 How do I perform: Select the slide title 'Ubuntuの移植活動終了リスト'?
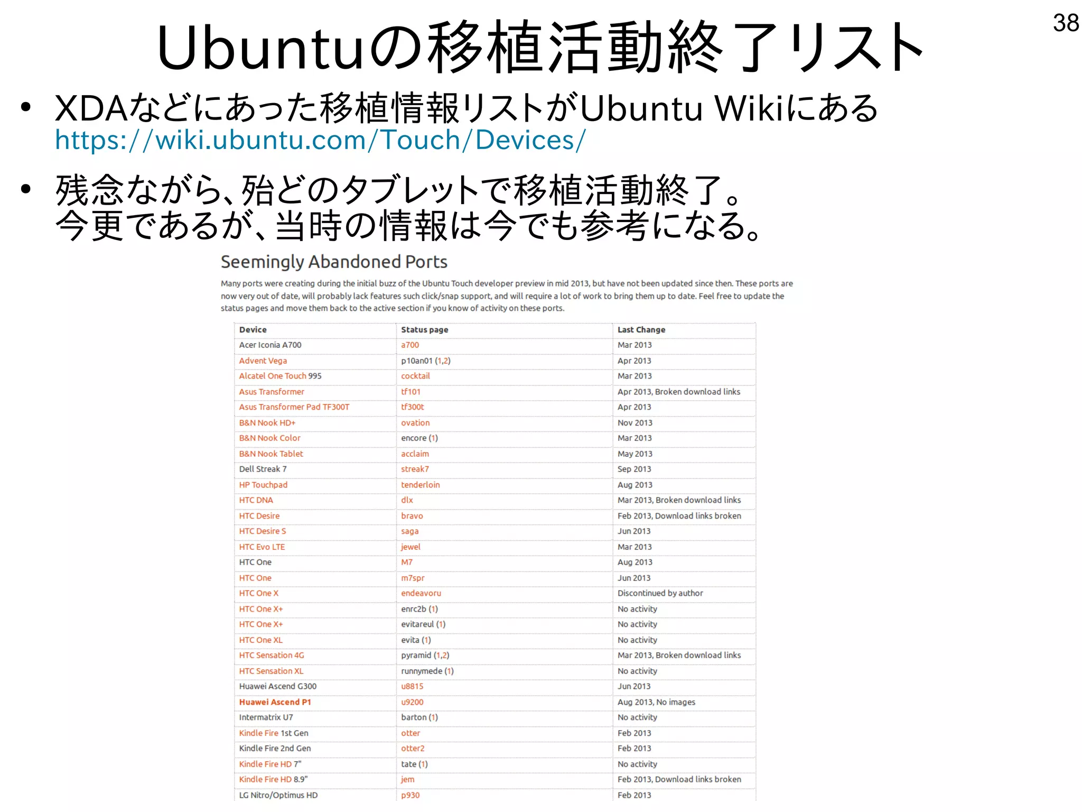point(540,48)
